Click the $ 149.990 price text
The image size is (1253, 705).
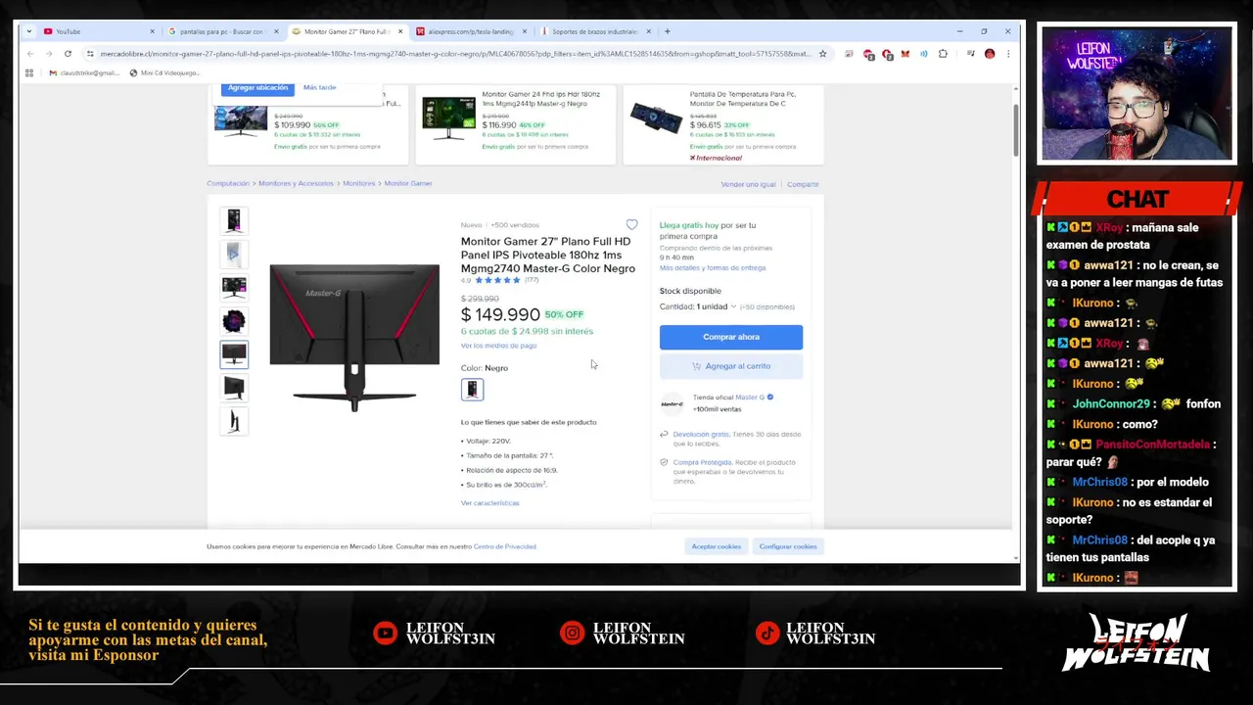(500, 314)
